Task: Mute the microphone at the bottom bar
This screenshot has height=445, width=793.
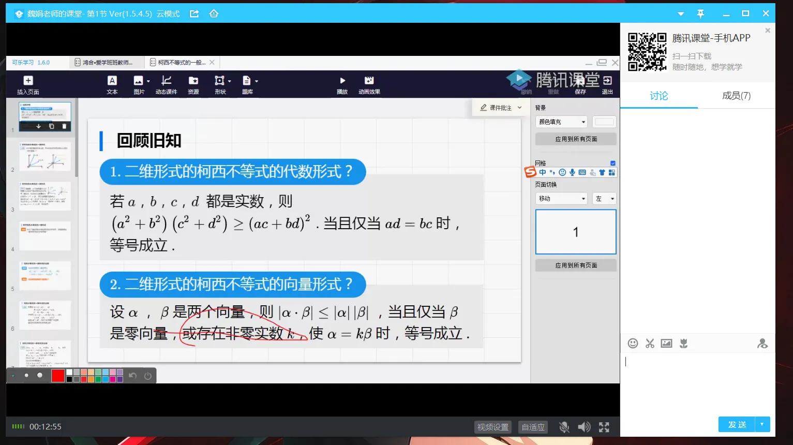Action: (564, 426)
